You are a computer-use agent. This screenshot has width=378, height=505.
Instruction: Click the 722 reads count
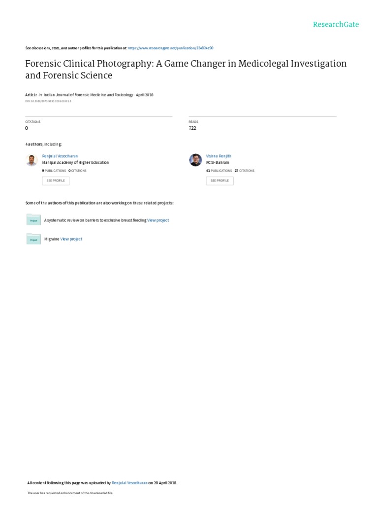192,128
